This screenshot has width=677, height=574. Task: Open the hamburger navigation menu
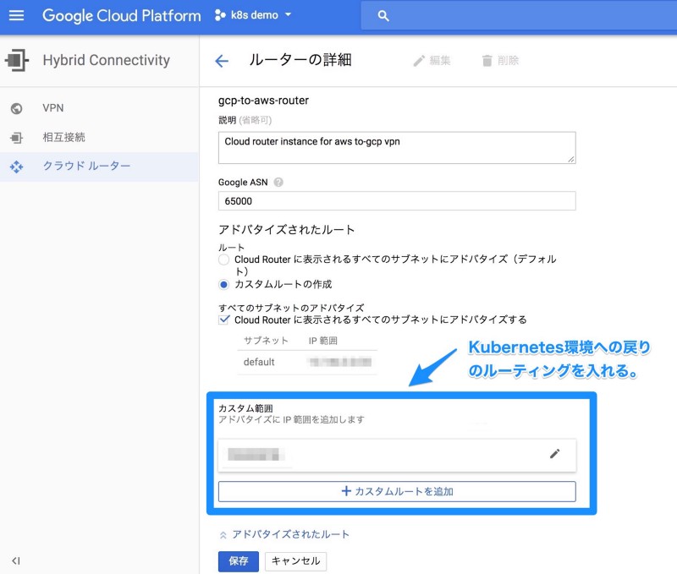tap(16, 15)
